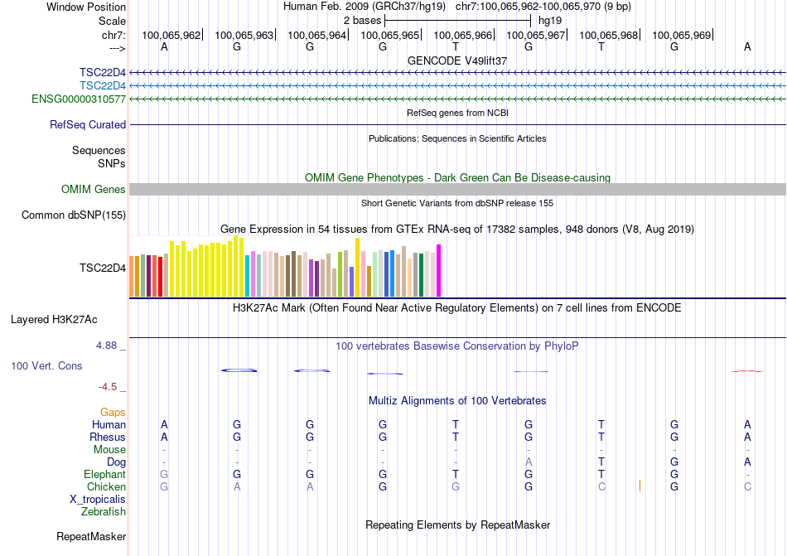Click 'Publications: Sequences in Scientific Articles' title

457,138
